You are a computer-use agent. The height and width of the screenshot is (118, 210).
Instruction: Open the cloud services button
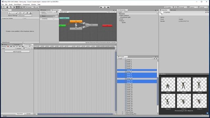176,7
